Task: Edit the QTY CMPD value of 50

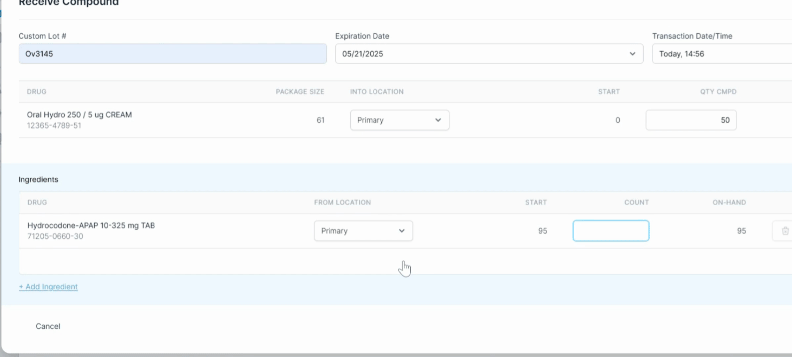Action: coord(691,120)
